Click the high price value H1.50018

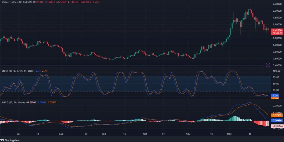point(50,2)
